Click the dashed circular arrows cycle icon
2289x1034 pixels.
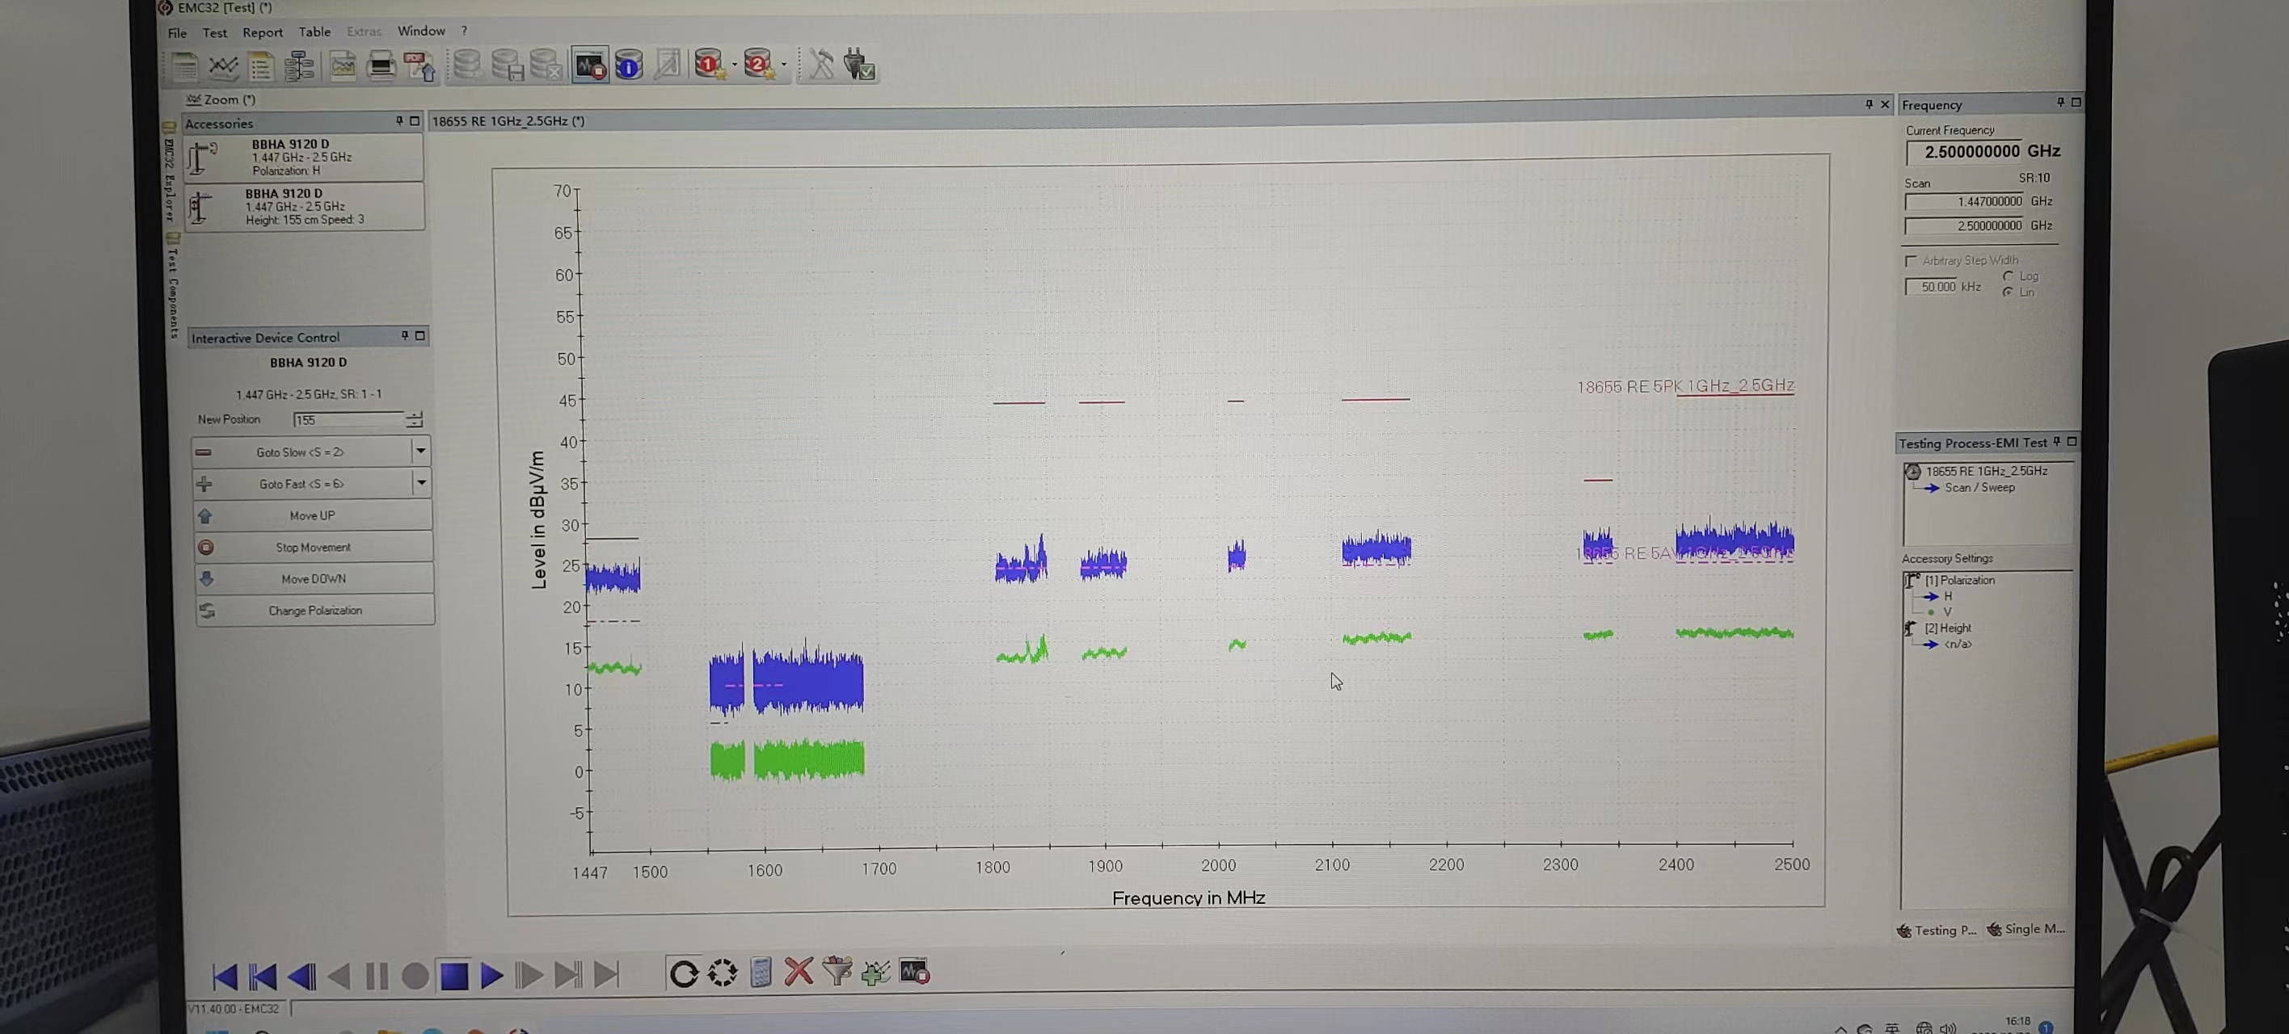point(723,973)
